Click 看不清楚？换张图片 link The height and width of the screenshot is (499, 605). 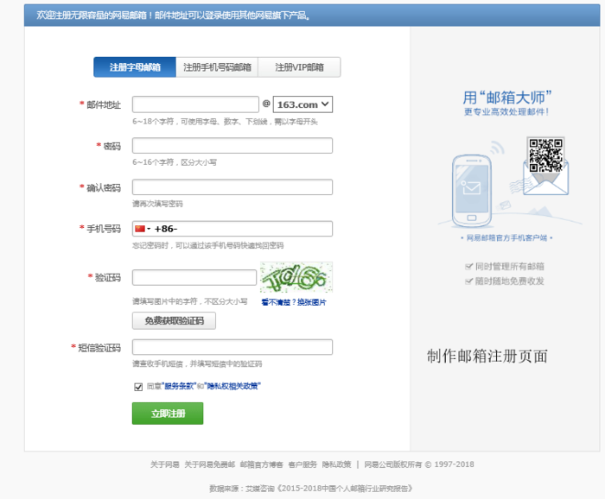[294, 302]
